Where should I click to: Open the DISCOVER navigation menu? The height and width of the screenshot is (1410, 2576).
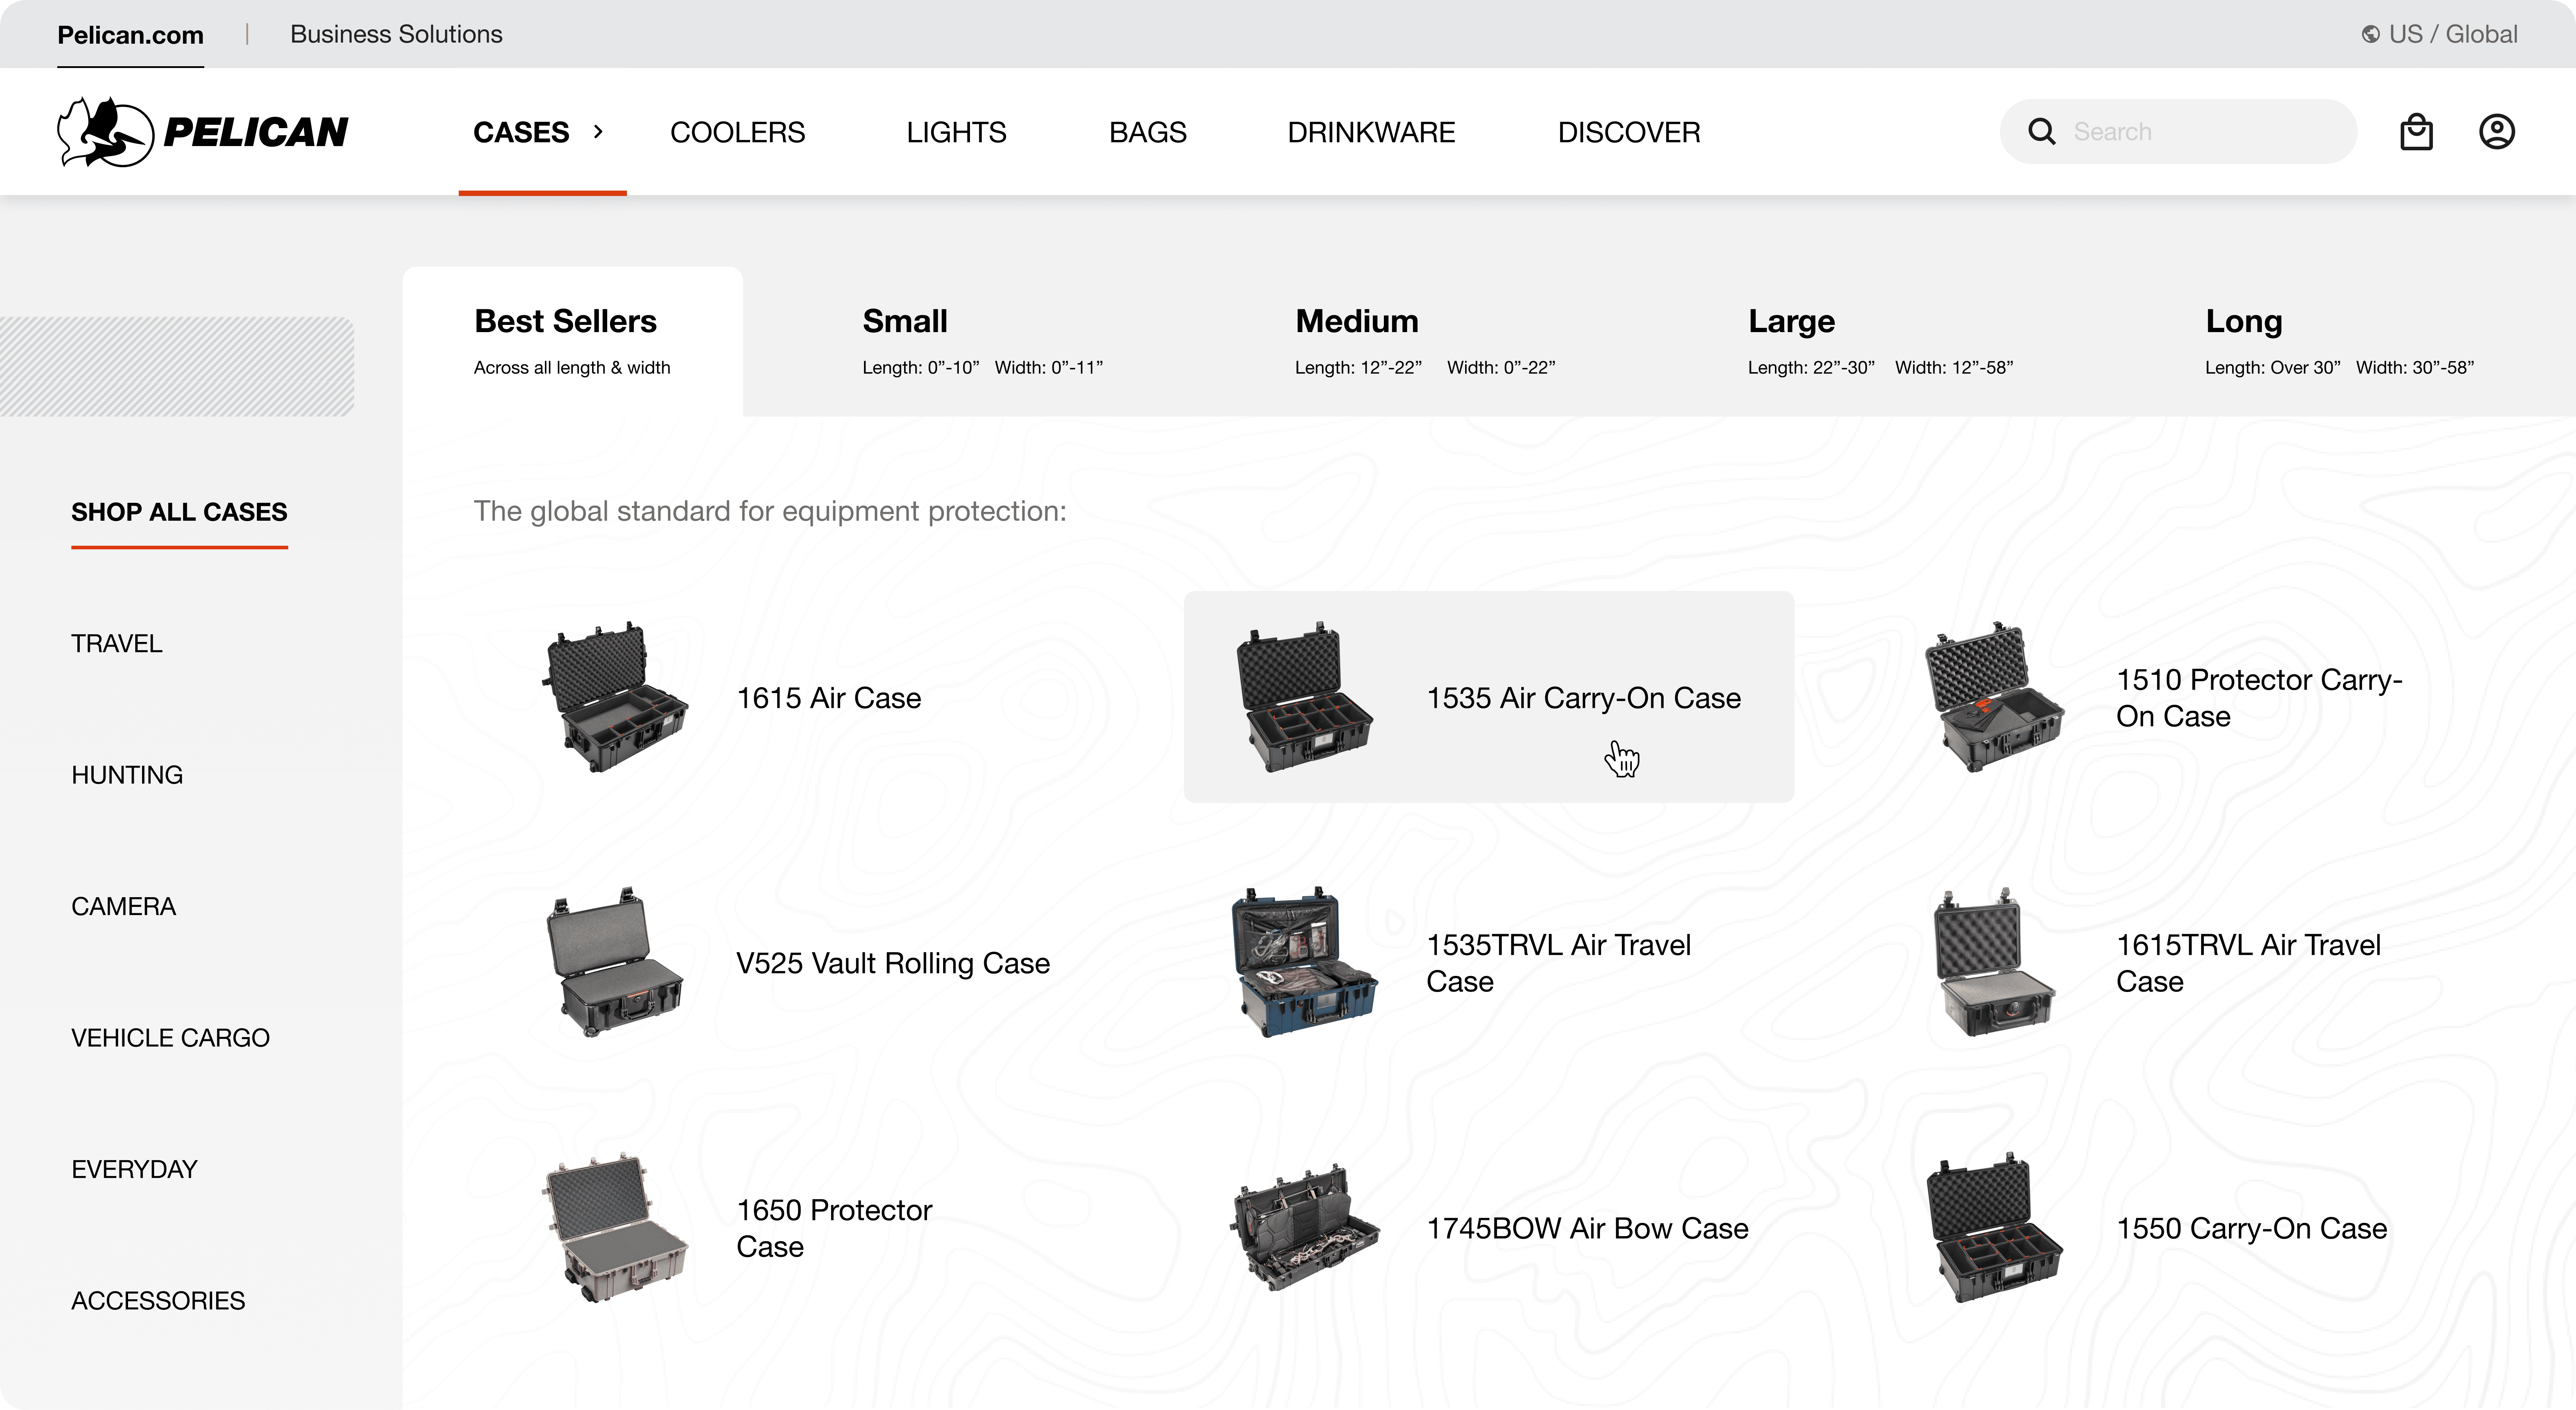pos(1628,132)
